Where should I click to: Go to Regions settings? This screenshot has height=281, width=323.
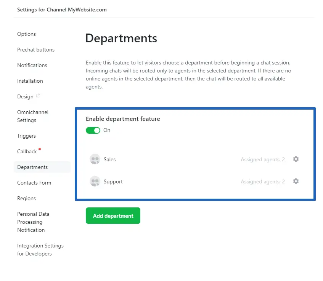26,198
